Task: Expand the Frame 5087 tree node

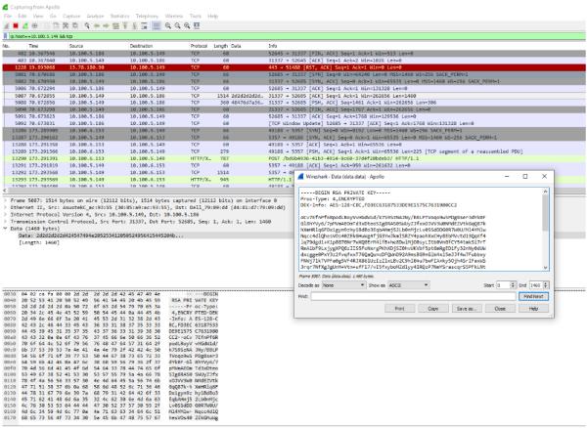Action: pyautogui.click(x=4, y=196)
